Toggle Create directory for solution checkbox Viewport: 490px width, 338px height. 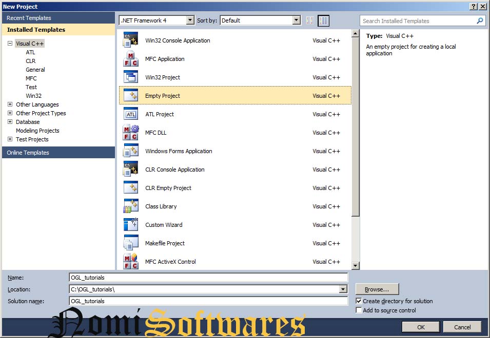(359, 301)
